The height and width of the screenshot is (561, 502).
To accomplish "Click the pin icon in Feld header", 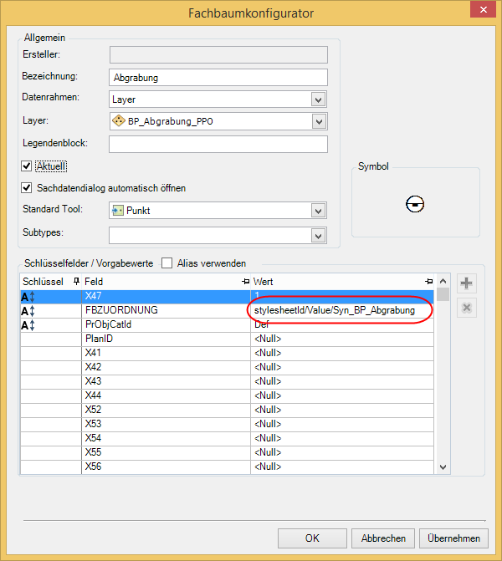I will tap(245, 282).
